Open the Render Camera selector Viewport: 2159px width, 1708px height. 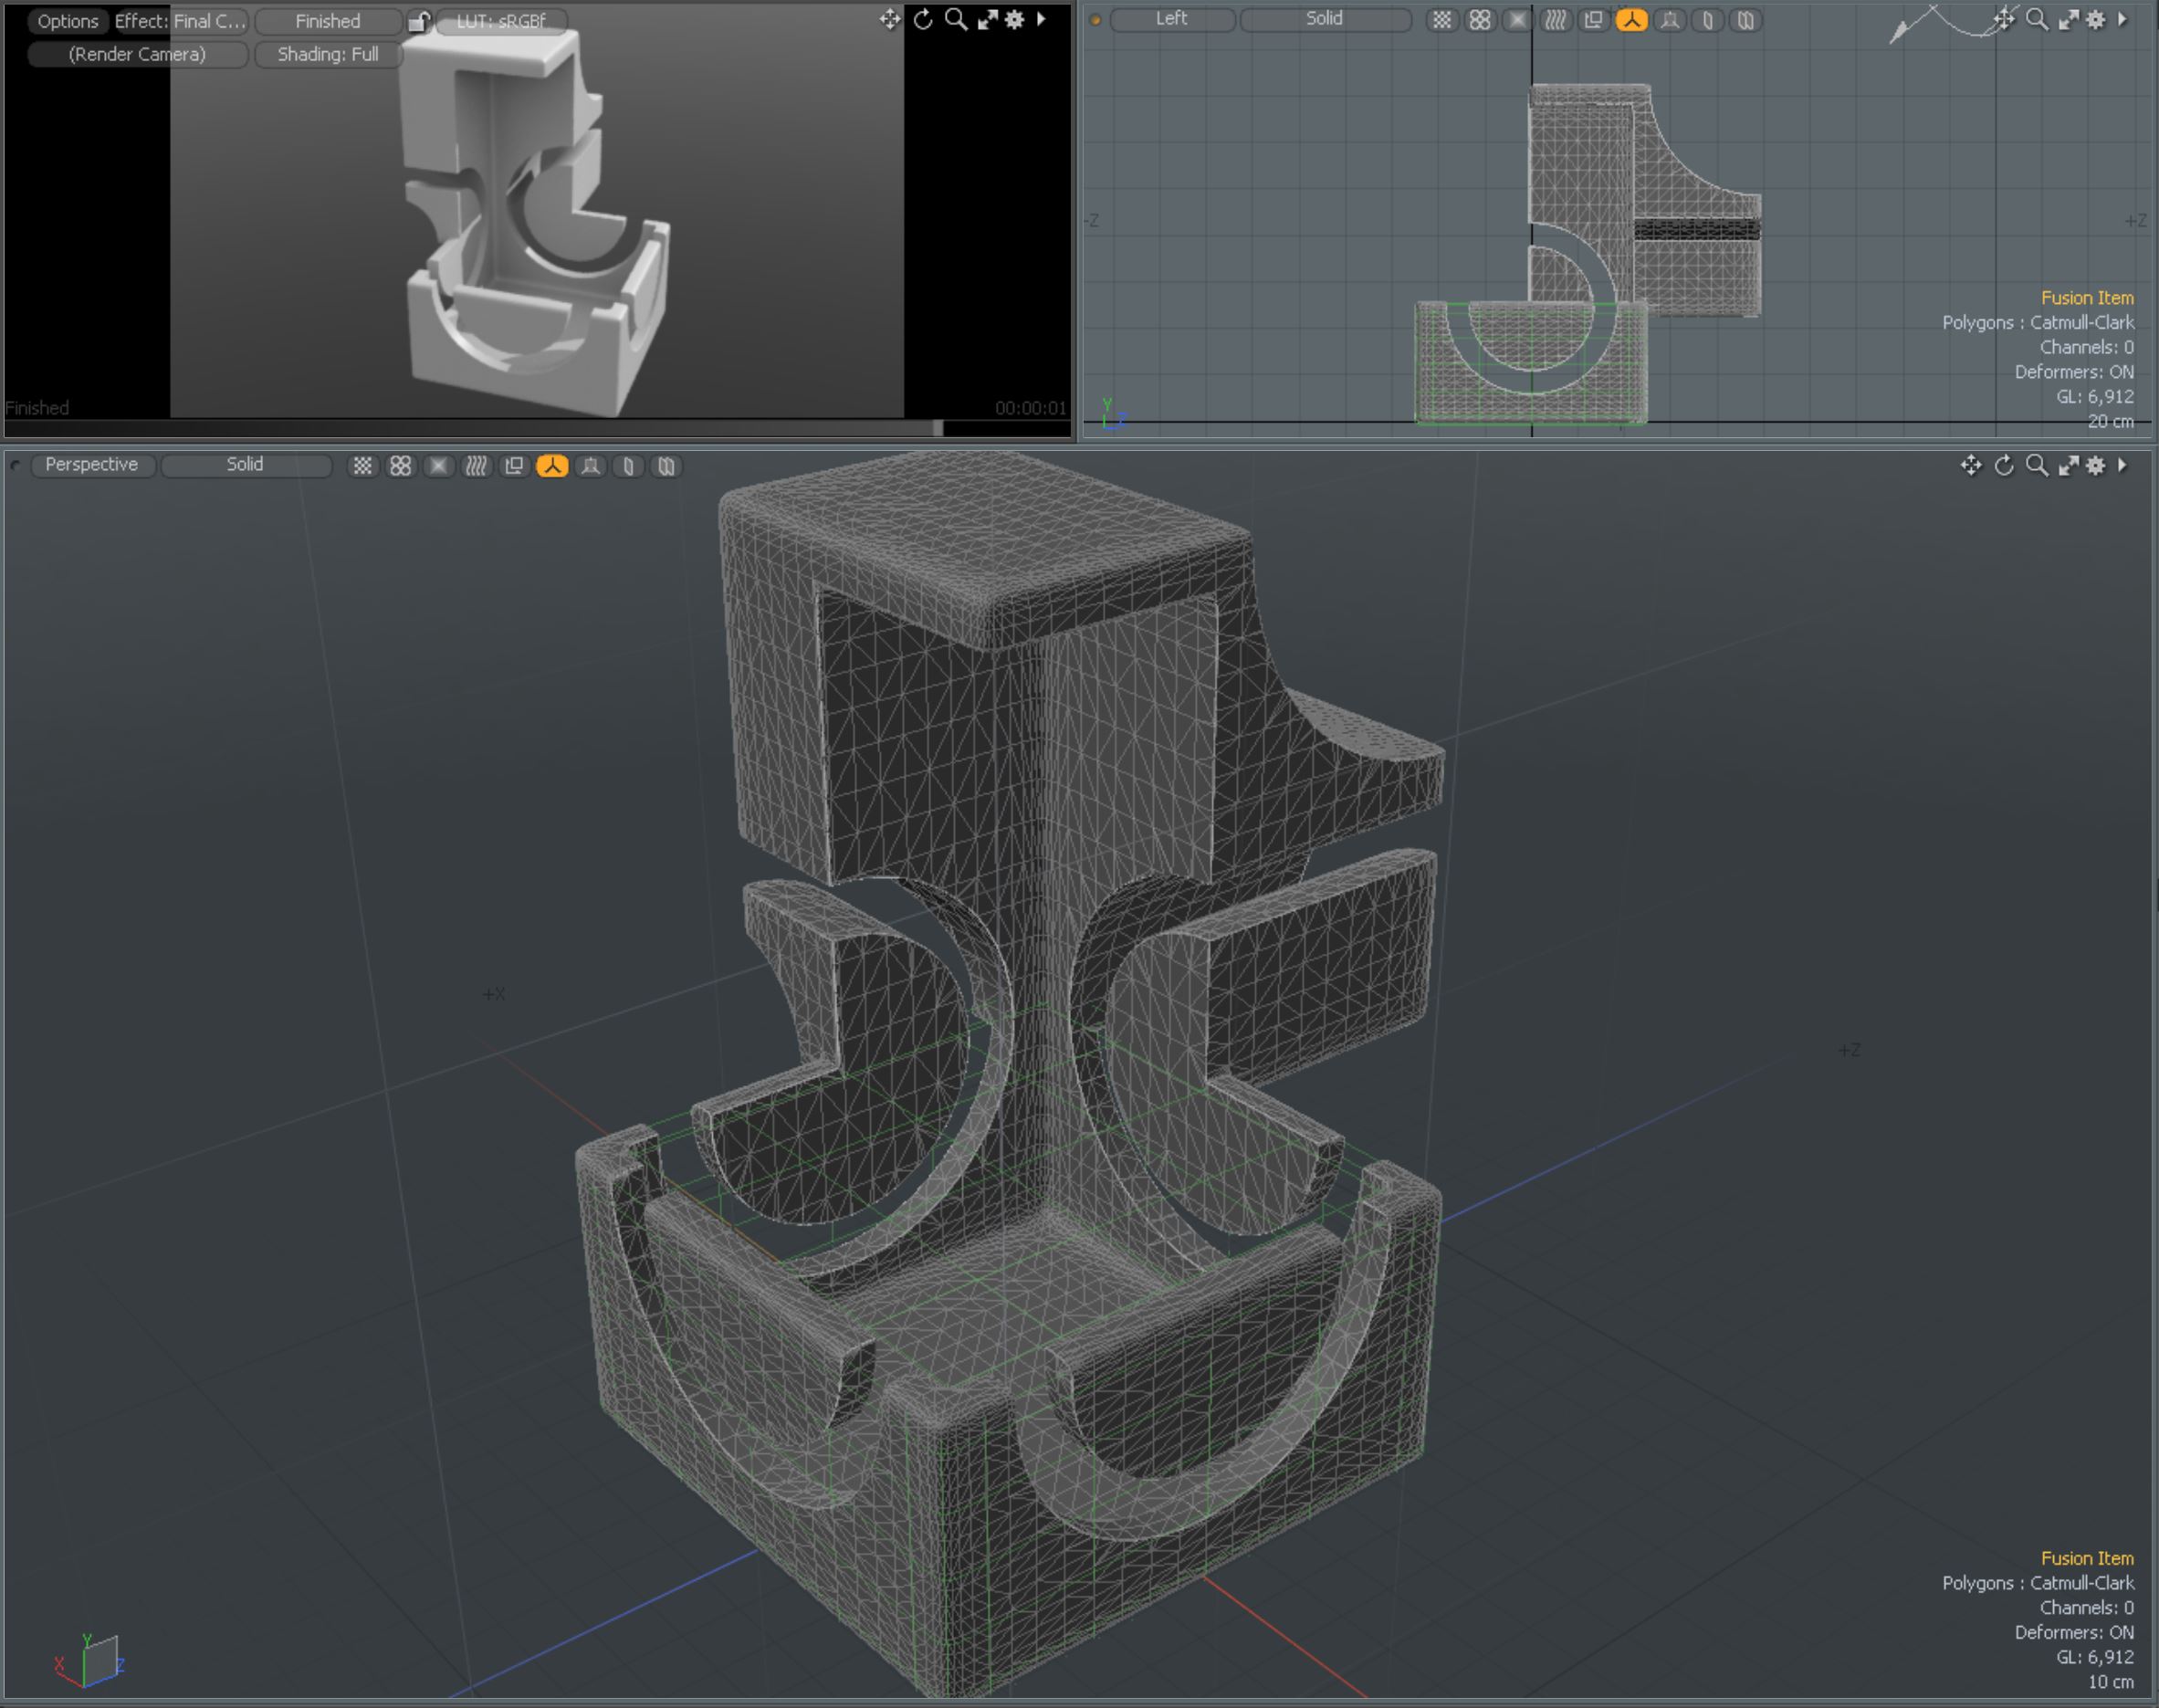(x=137, y=54)
